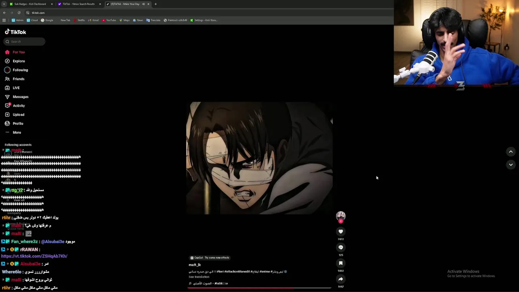Go to the previous video
The height and width of the screenshot is (292, 519).
tap(511, 152)
